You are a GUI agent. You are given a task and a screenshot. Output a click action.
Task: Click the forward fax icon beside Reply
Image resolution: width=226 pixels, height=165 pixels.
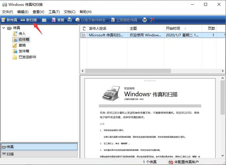[x=70, y=20]
